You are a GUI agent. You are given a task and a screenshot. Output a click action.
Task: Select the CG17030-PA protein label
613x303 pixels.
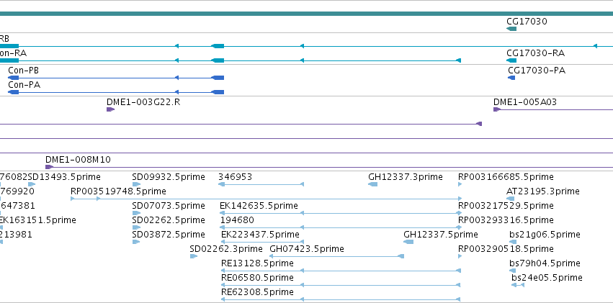click(537, 71)
